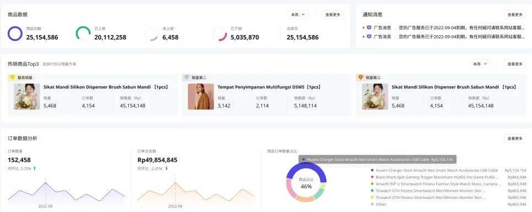The width and height of the screenshot is (532, 212).
Task: Click the 商品数据 section heading
Action: (18, 14)
